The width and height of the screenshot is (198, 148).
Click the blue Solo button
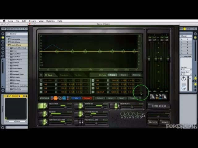pyautogui.click(x=76, y=98)
